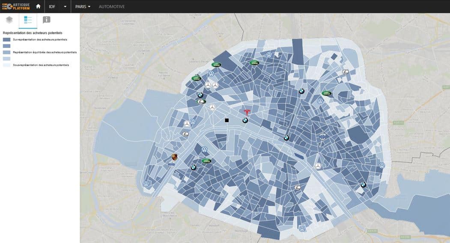Click the left Mercedes marker of the side-by-side pair
This screenshot has height=243, width=450.
208,85
